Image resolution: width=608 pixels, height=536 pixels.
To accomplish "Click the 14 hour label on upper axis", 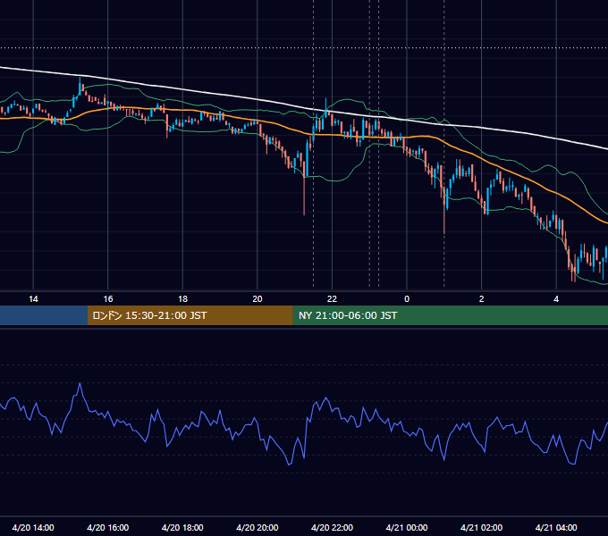I will click(x=33, y=299).
